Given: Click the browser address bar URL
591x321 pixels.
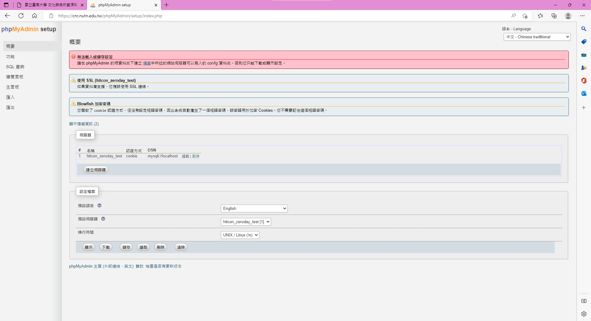Looking at the screenshot, I should [110, 16].
